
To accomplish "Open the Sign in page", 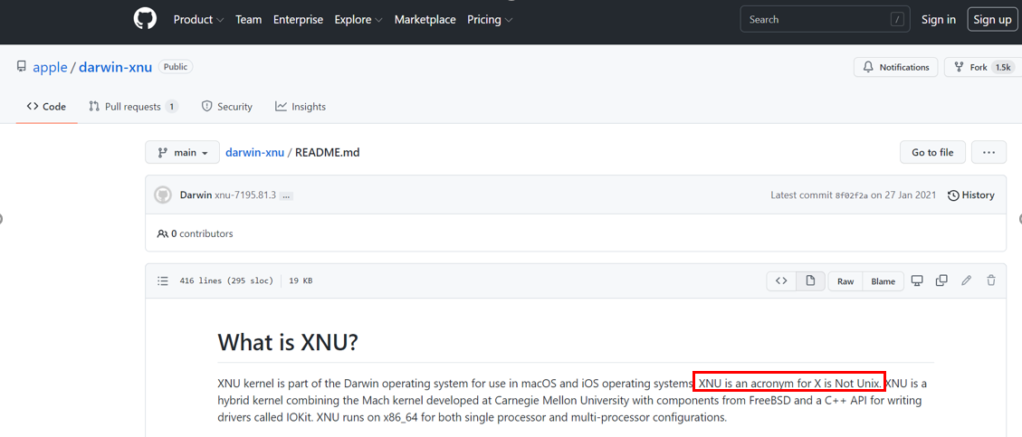I will [x=939, y=20].
